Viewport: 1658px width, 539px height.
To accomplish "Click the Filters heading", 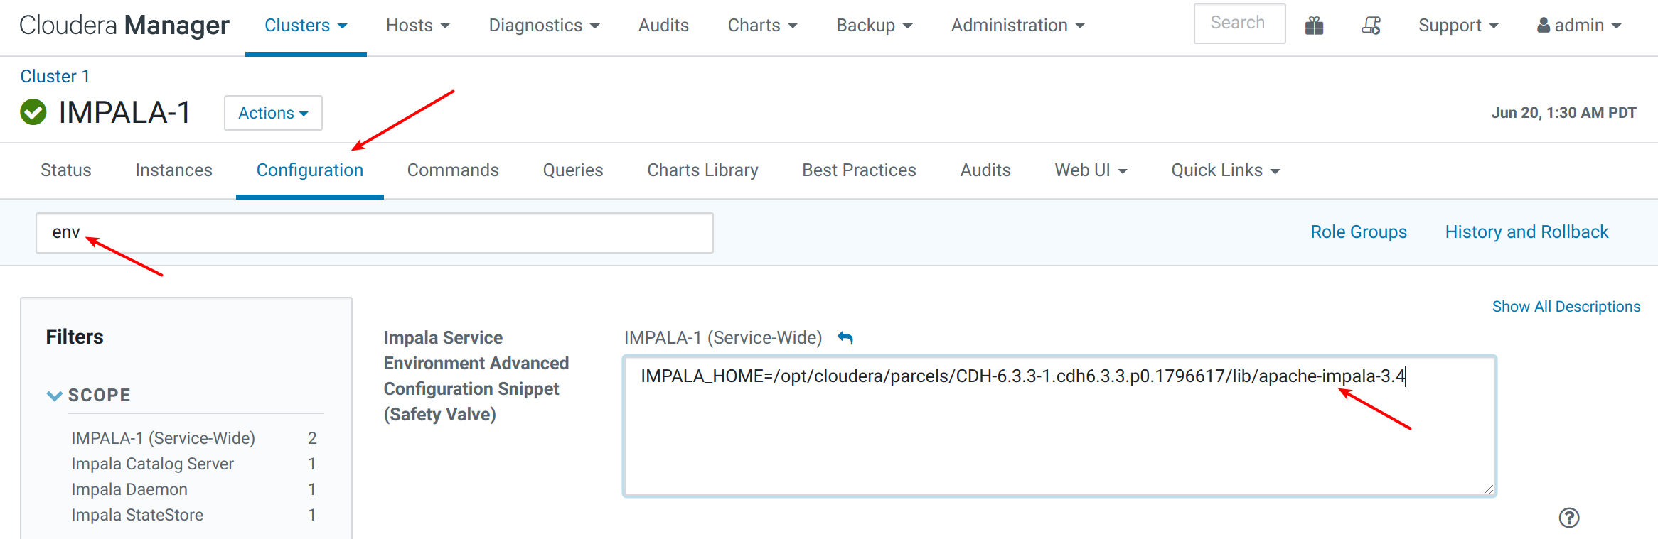I will coord(75,337).
